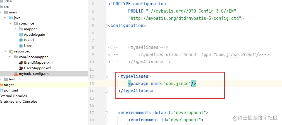Click the mybatis-config.xml file icon
282x125 pixels.
pyautogui.click(x=16, y=74)
